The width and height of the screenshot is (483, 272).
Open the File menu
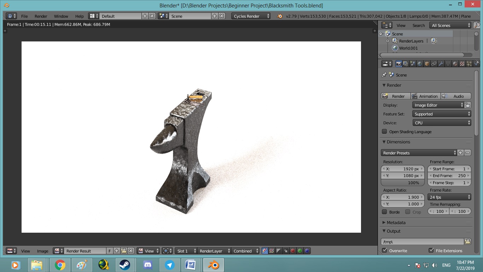tap(24, 16)
